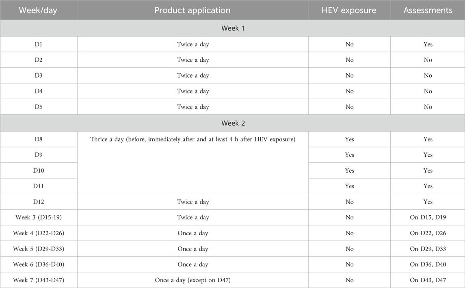Click the thrice a day application cell

tap(192, 139)
